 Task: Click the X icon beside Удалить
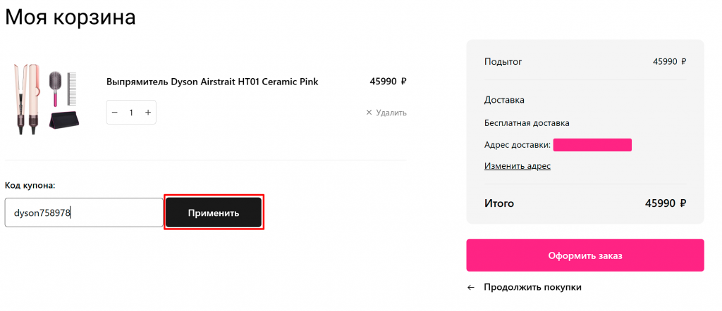point(369,113)
